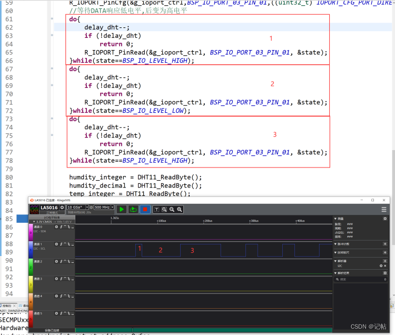The height and width of the screenshot is (335, 395).
Task: Set rising-edge trigger on channel 0
Action: click(61, 227)
